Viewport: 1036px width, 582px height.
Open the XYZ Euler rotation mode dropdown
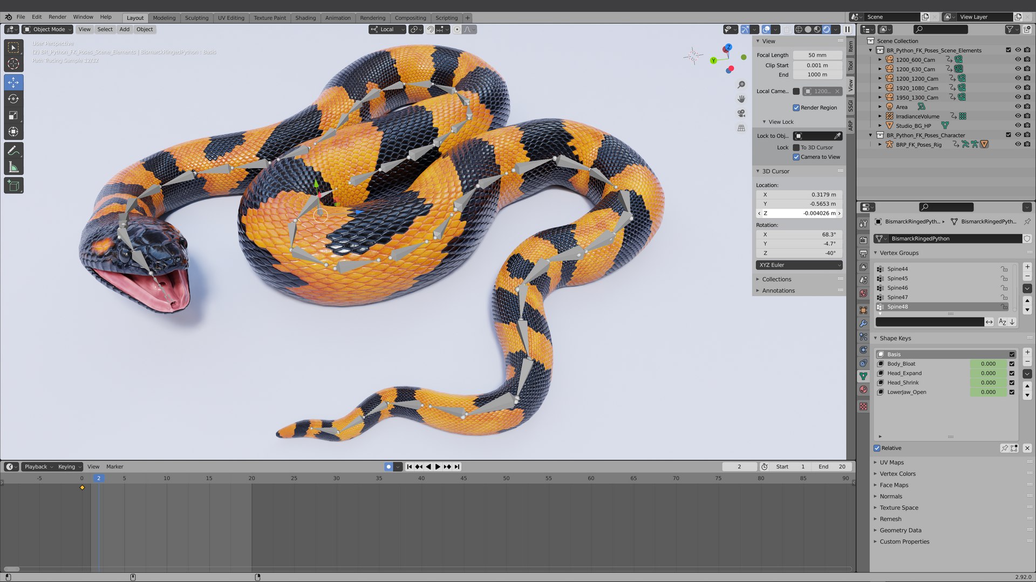pyautogui.click(x=799, y=265)
